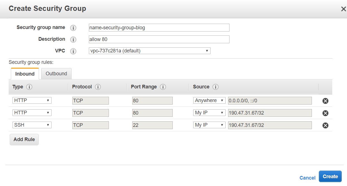347x186 pixels.
Task: Focus the Security group name field
Action: tap(159, 28)
